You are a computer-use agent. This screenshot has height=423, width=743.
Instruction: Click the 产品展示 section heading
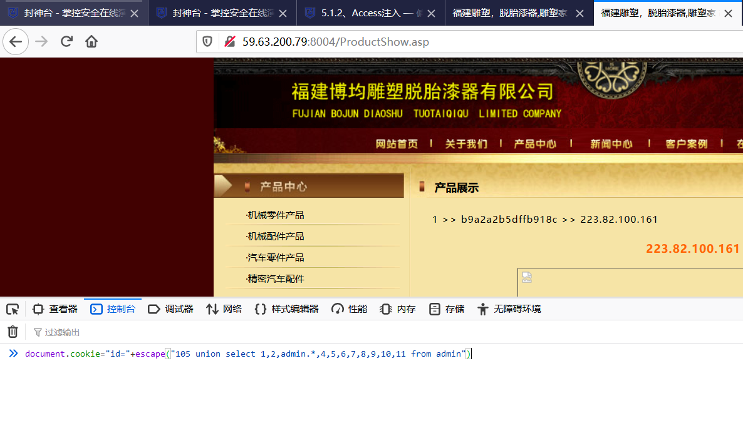(x=456, y=188)
